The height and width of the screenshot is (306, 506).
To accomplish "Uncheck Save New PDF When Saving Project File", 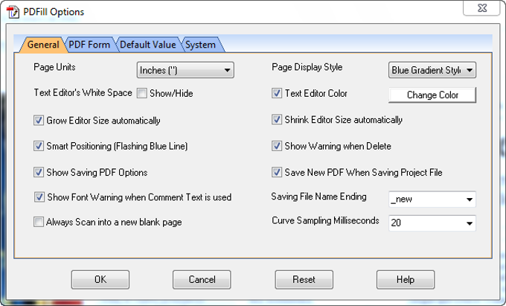I will (x=277, y=172).
